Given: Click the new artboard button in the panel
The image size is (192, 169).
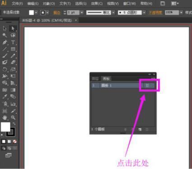Looking at the screenshot, I should coord(140,129).
